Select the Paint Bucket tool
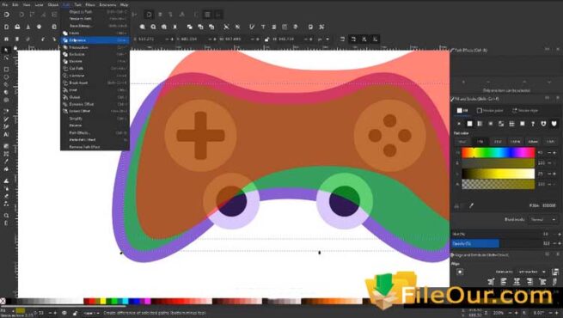This screenshot has width=563, height=318. (x=6, y=168)
